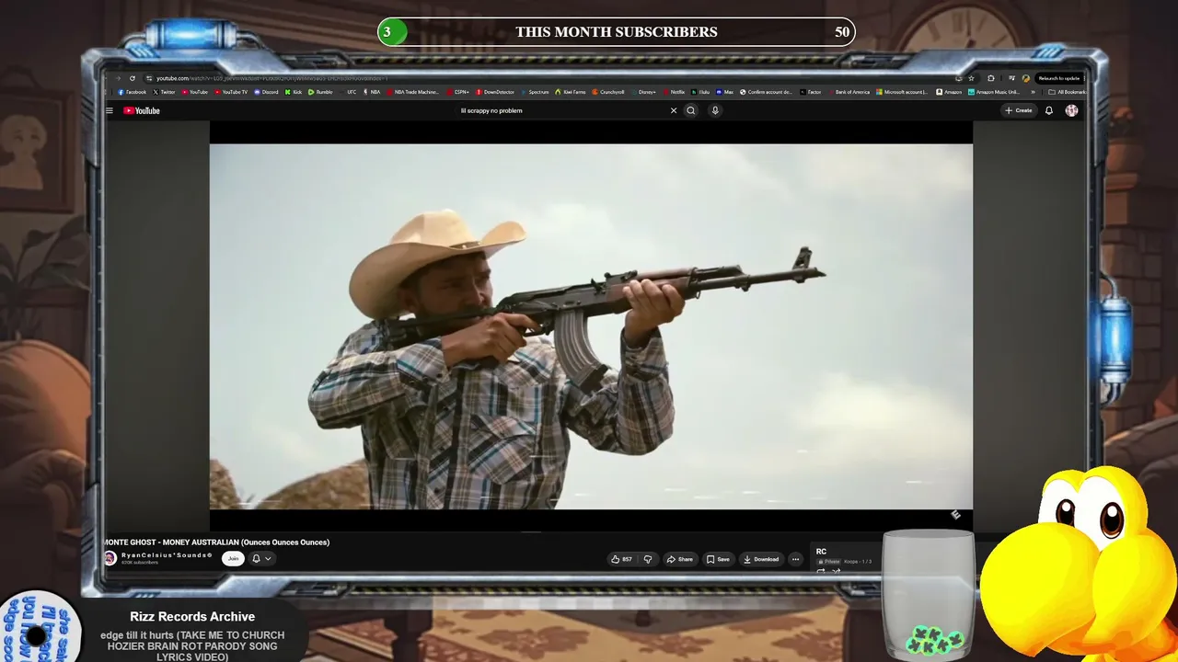Reload the page in the browser

pyautogui.click(x=133, y=78)
